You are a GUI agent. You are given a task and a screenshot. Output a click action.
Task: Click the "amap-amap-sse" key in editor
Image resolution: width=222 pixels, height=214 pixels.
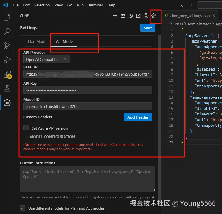tap(206, 97)
